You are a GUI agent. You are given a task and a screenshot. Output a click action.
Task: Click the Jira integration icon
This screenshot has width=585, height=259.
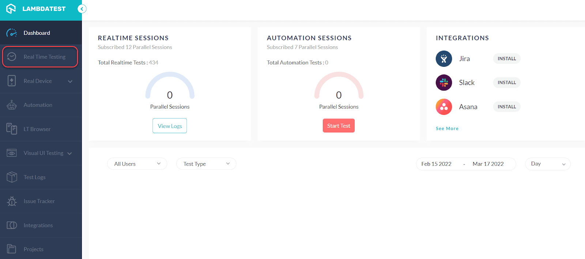[x=444, y=59]
